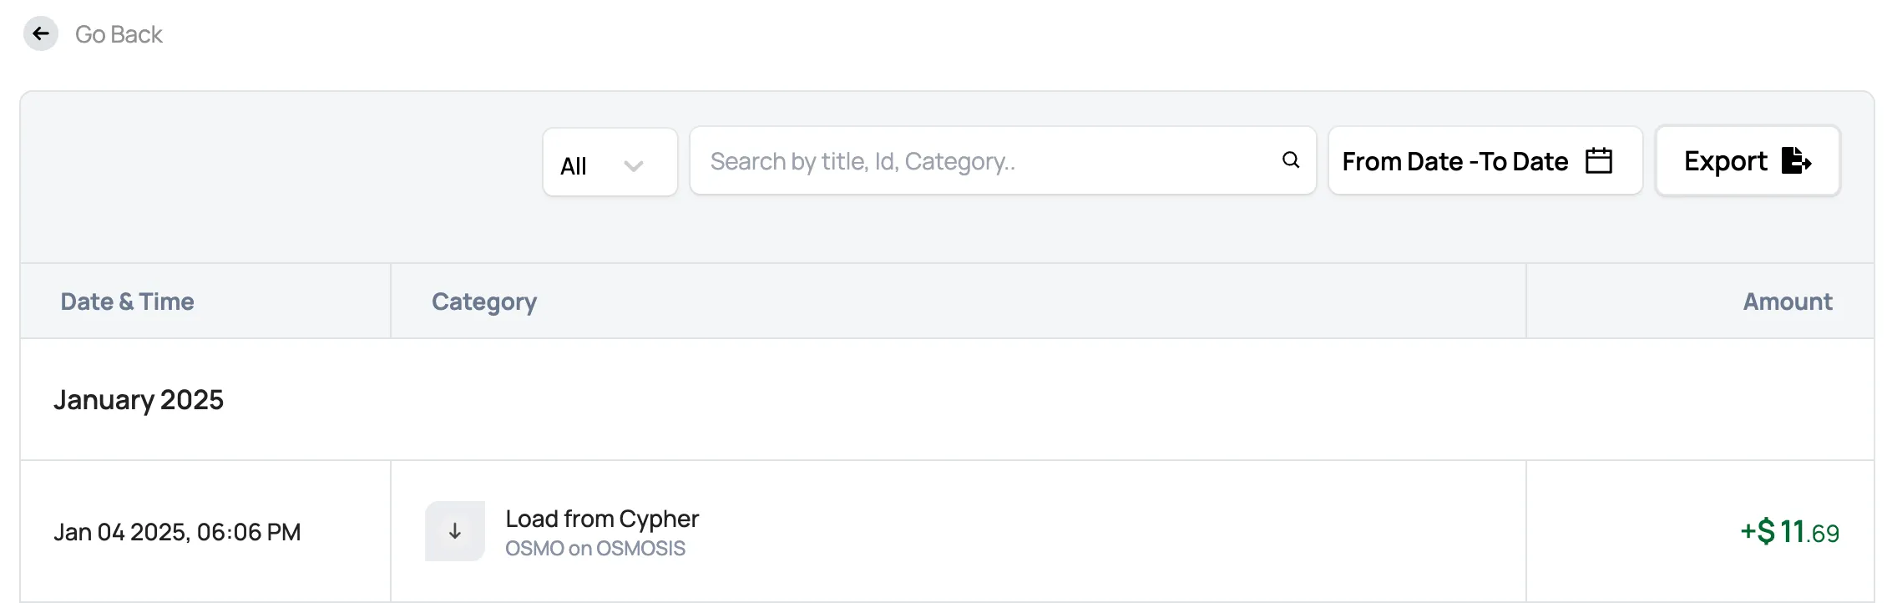Screen dimensions: 1887x603
Task: Click the "OSMO on OSMOSIS" subtitle
Action: click(595, 549)
